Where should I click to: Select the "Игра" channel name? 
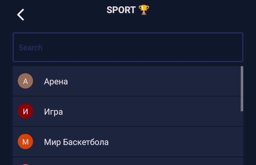pos(53,112)
